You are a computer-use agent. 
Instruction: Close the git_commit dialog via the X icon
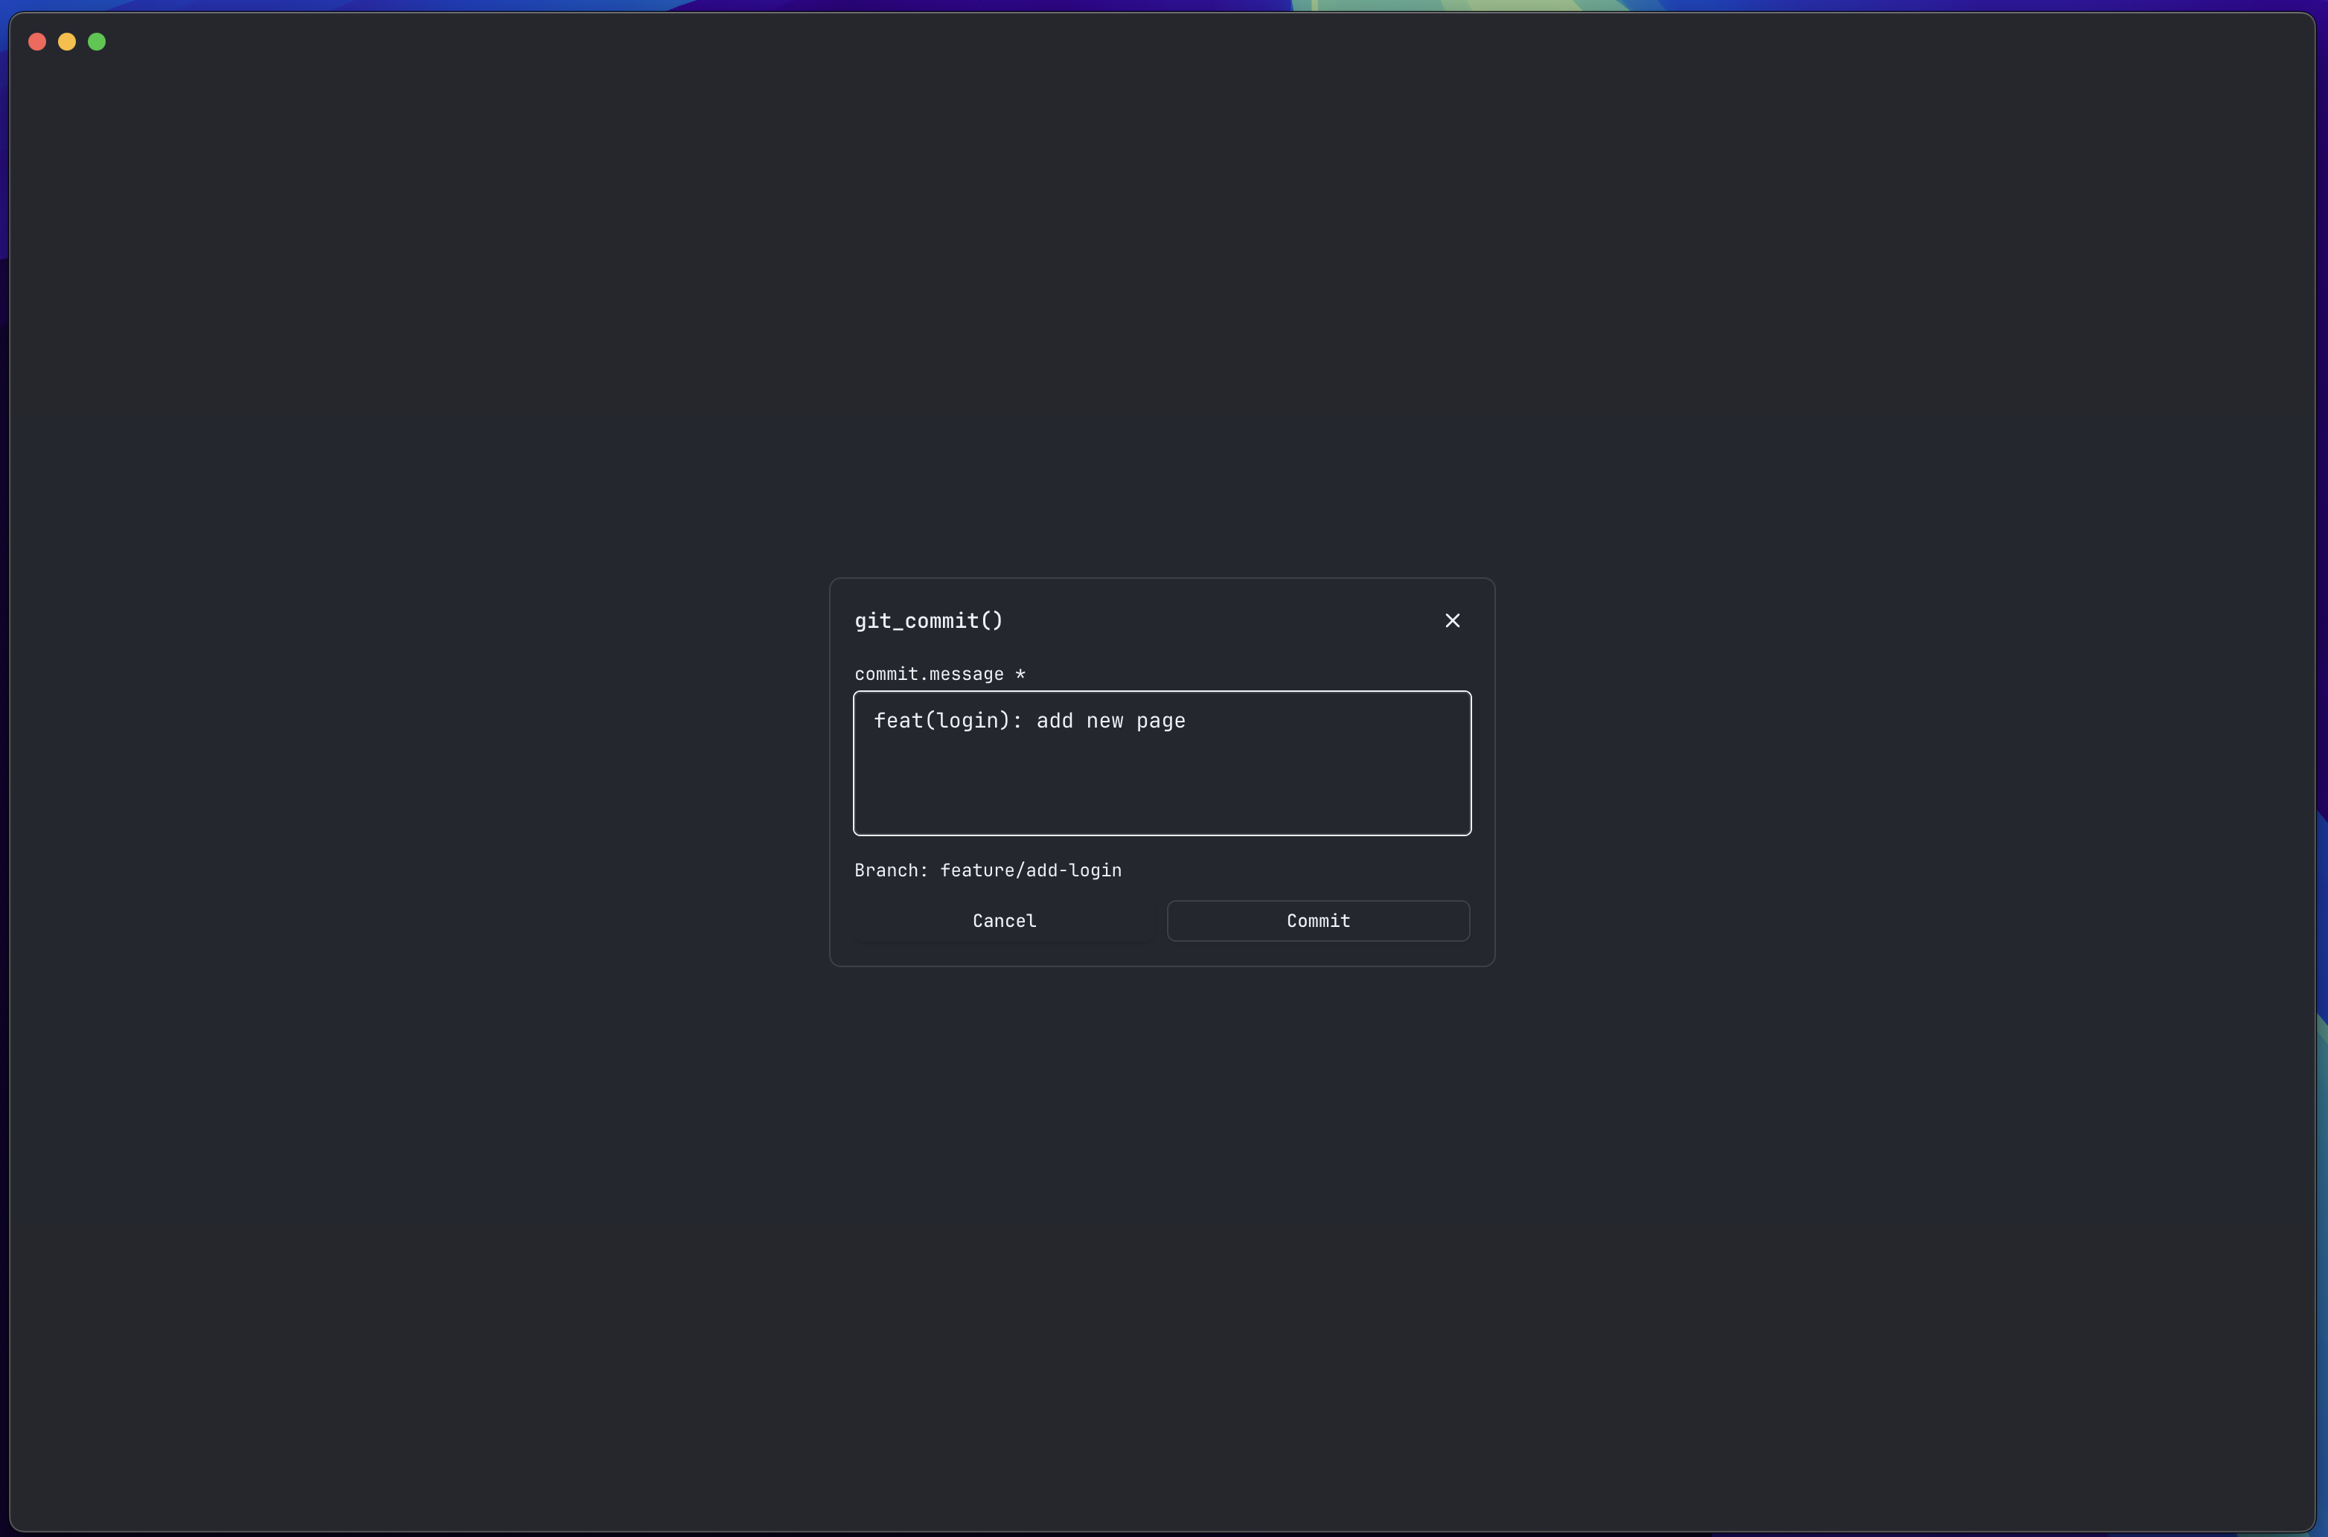pos(1452,620)
